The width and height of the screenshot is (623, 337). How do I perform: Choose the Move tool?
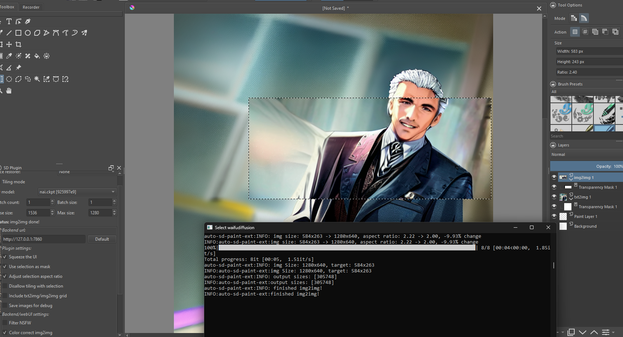(x=9, y=44)
